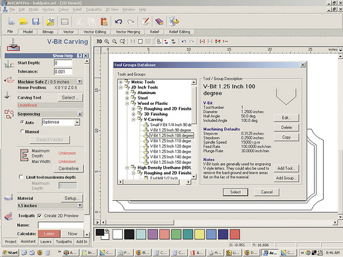Click the Select button in dialog
343x257 pixels.
coord(235,192)
